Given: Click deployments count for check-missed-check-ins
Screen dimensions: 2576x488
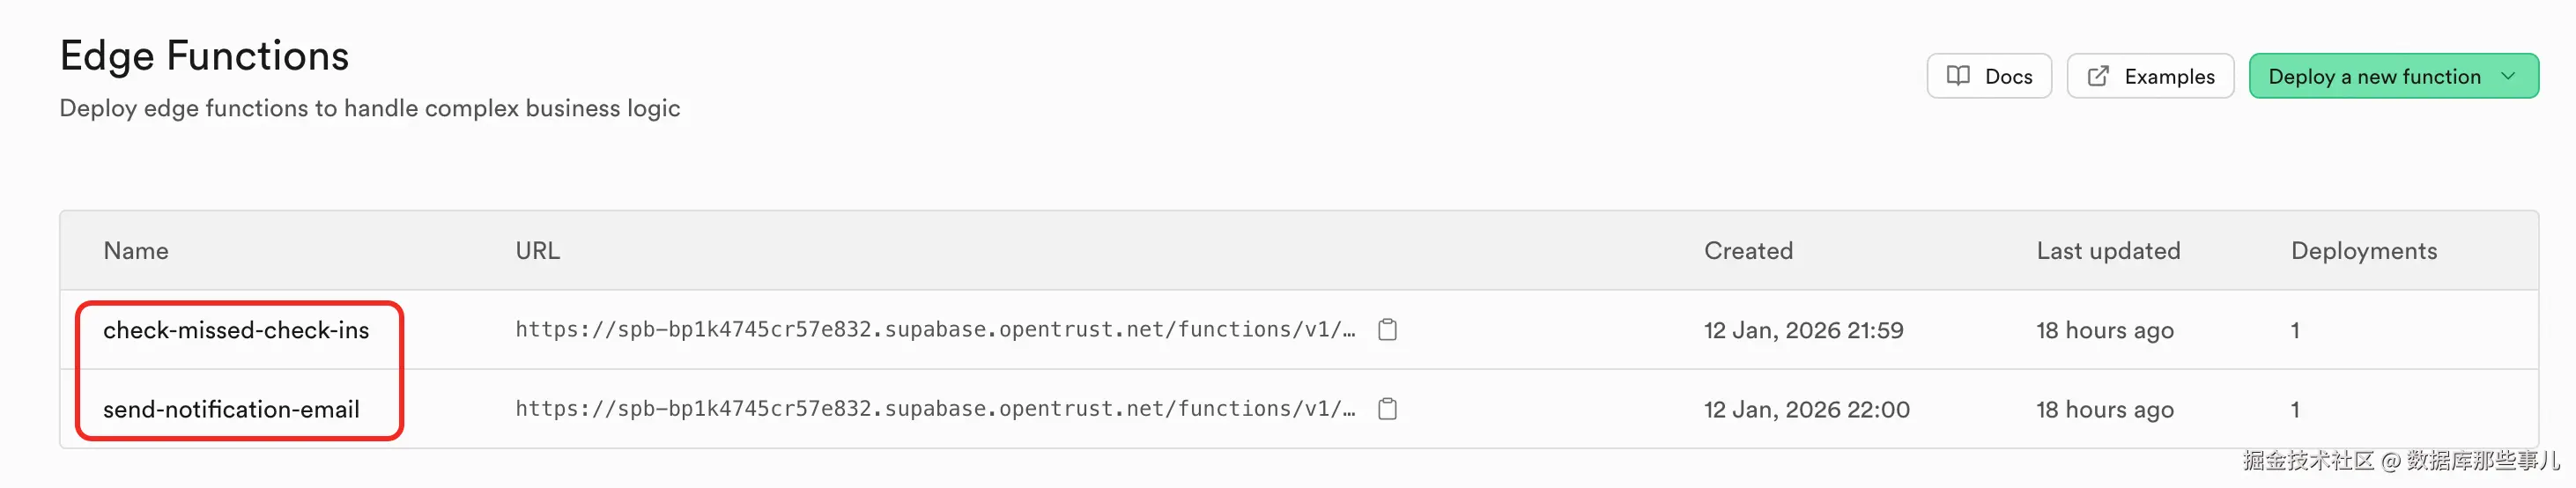Looking at the screenshot, I should point(2295,330).
